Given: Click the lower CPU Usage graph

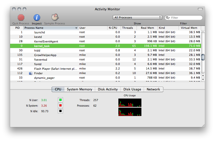Looking at the screenshot, I should [x=130, y=112].
